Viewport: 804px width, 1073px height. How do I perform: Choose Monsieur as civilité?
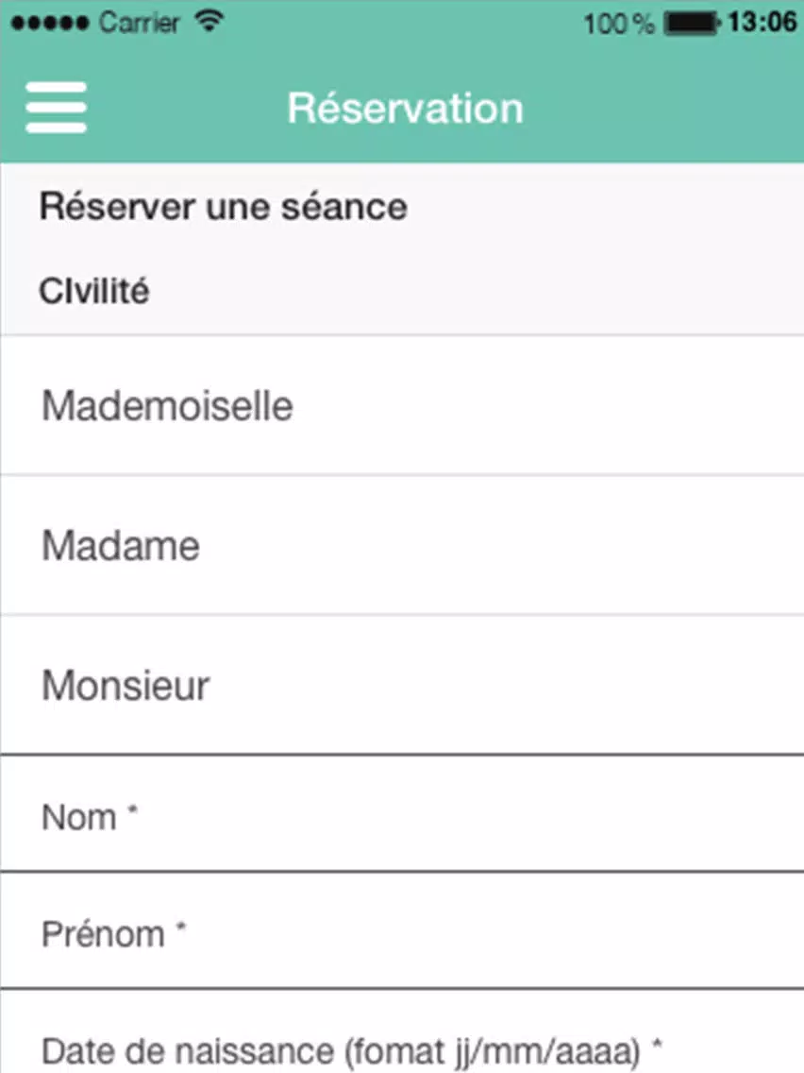pos(402,685)
